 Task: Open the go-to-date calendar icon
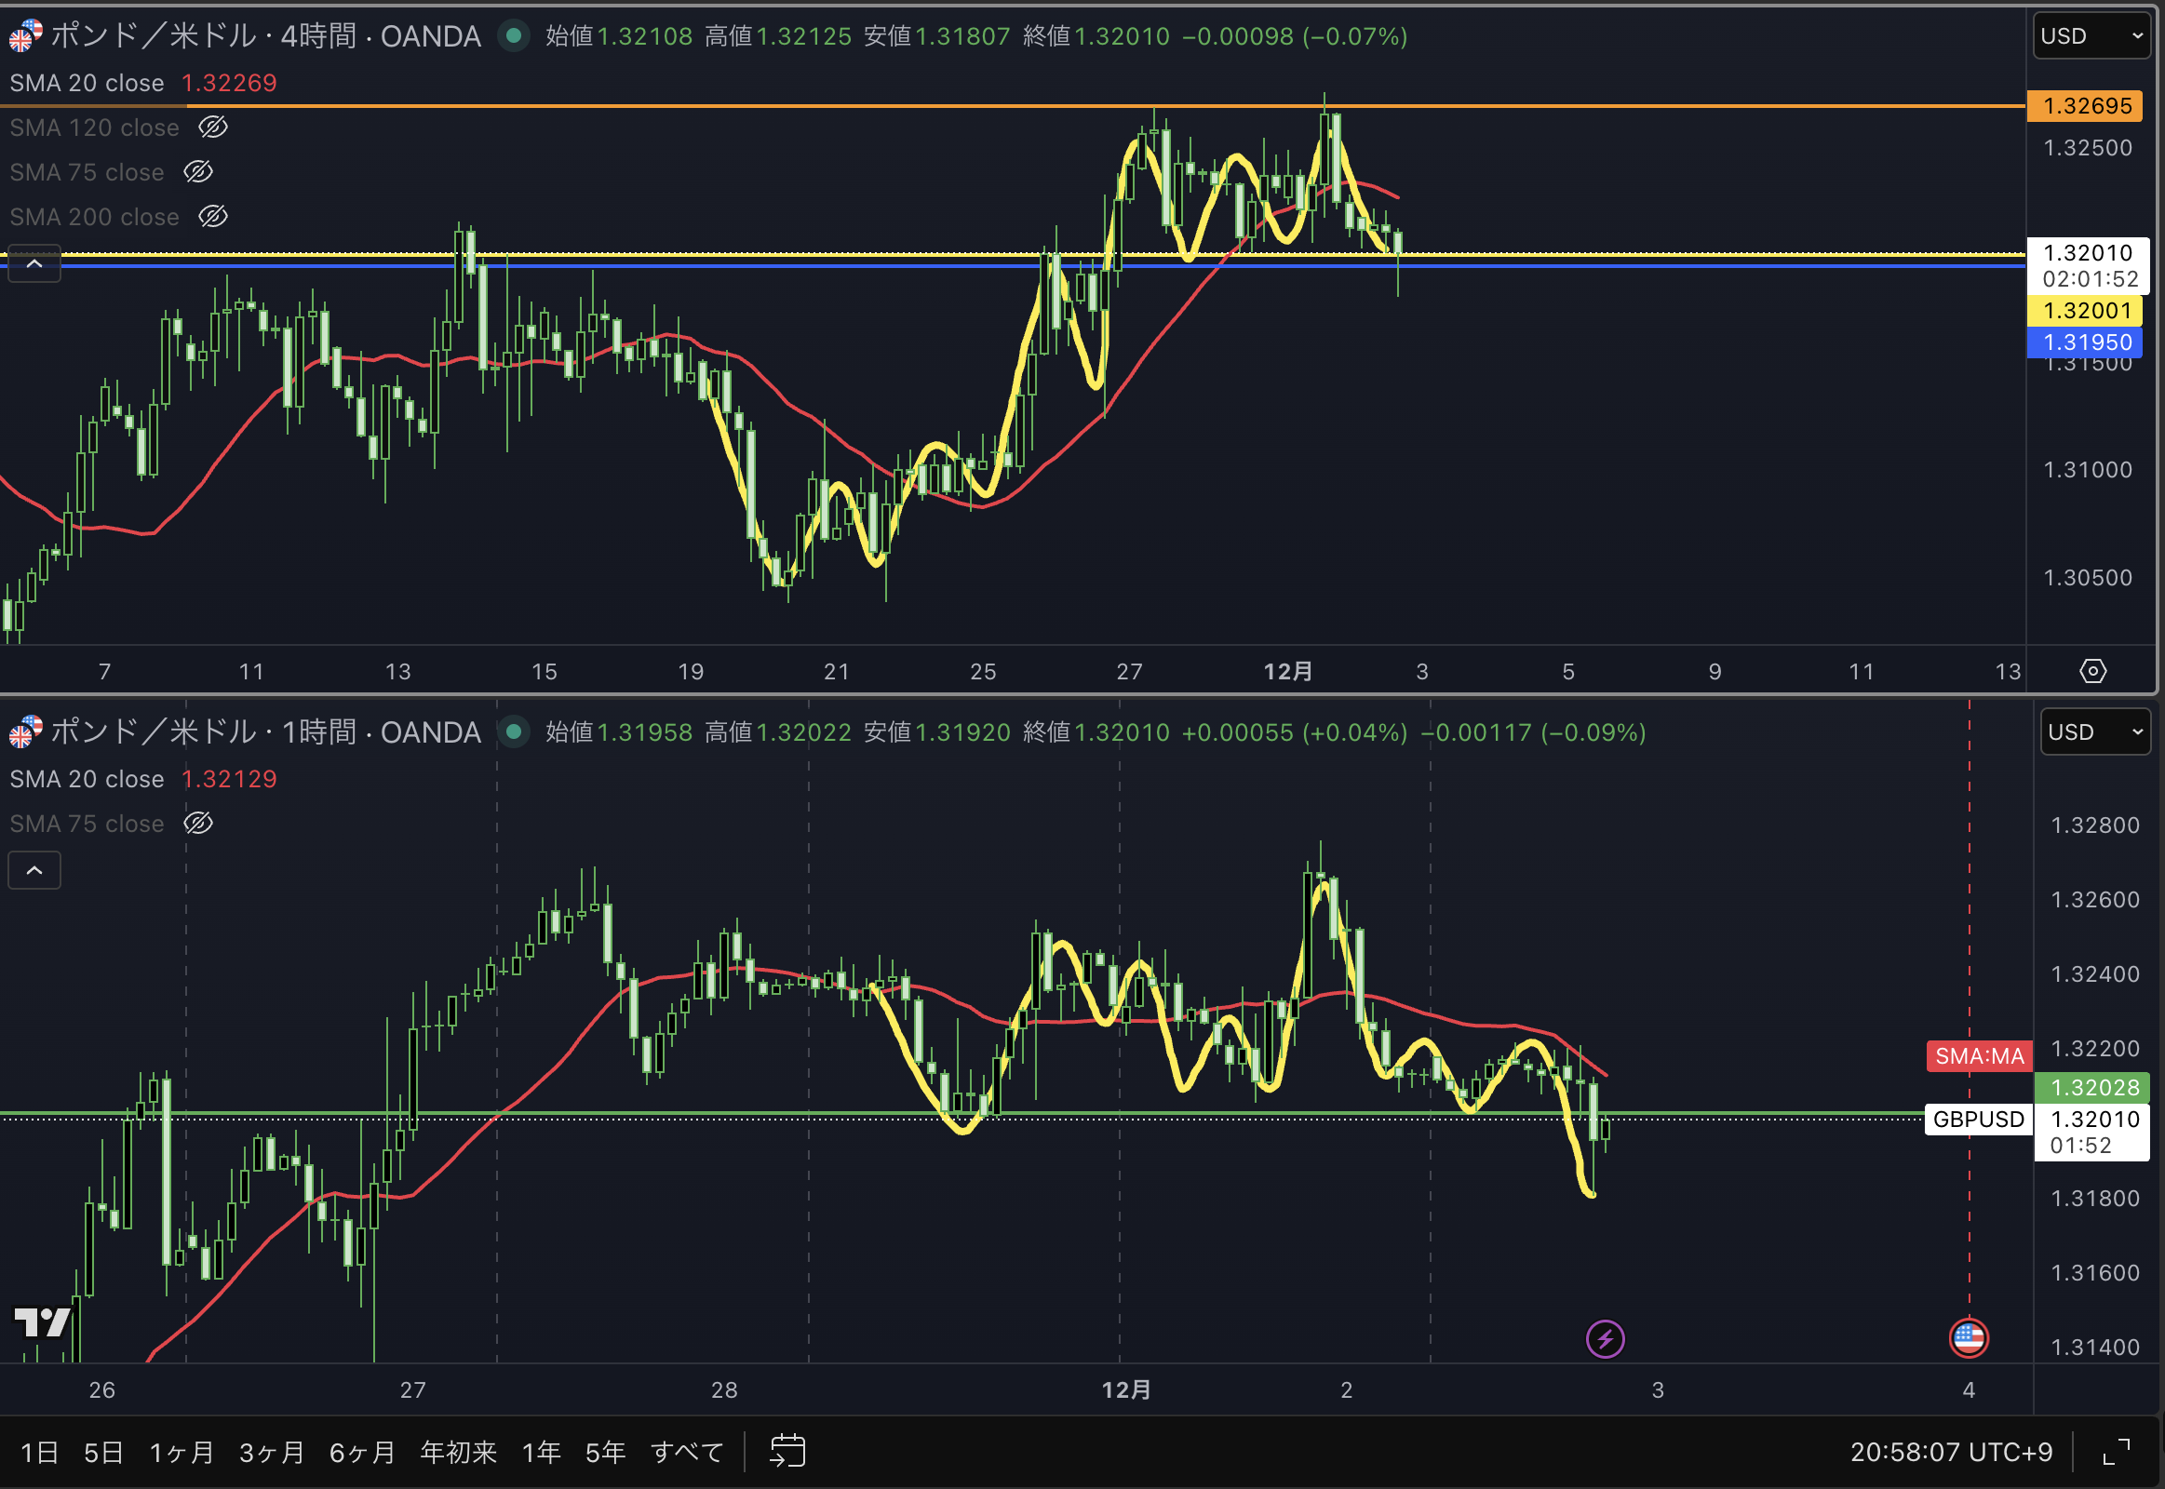pos(787,1451)
